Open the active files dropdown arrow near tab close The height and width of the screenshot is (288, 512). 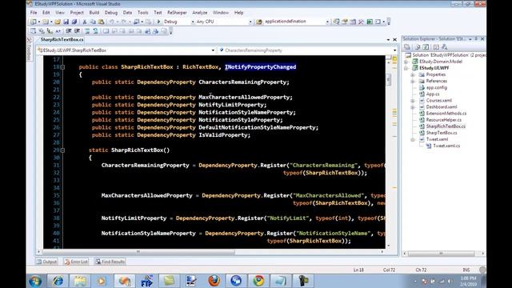tap(388, 40)
